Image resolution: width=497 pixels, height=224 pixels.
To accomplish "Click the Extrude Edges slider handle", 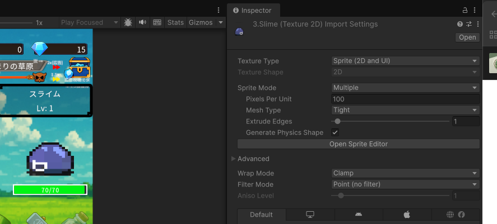I will coord(337,121).
